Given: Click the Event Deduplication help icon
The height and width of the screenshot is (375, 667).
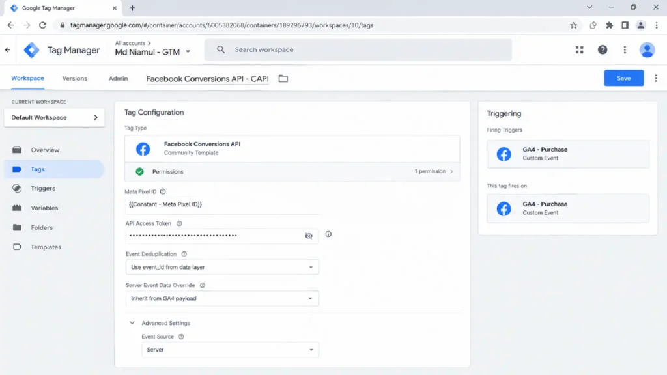Looking at the screenshot, I should click(x=184, y=254).
